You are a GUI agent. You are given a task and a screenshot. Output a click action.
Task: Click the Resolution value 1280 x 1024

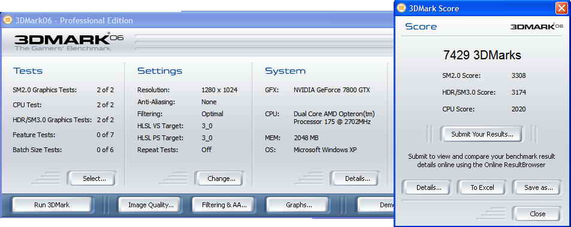pyautogui.click(x=219, y=90)
